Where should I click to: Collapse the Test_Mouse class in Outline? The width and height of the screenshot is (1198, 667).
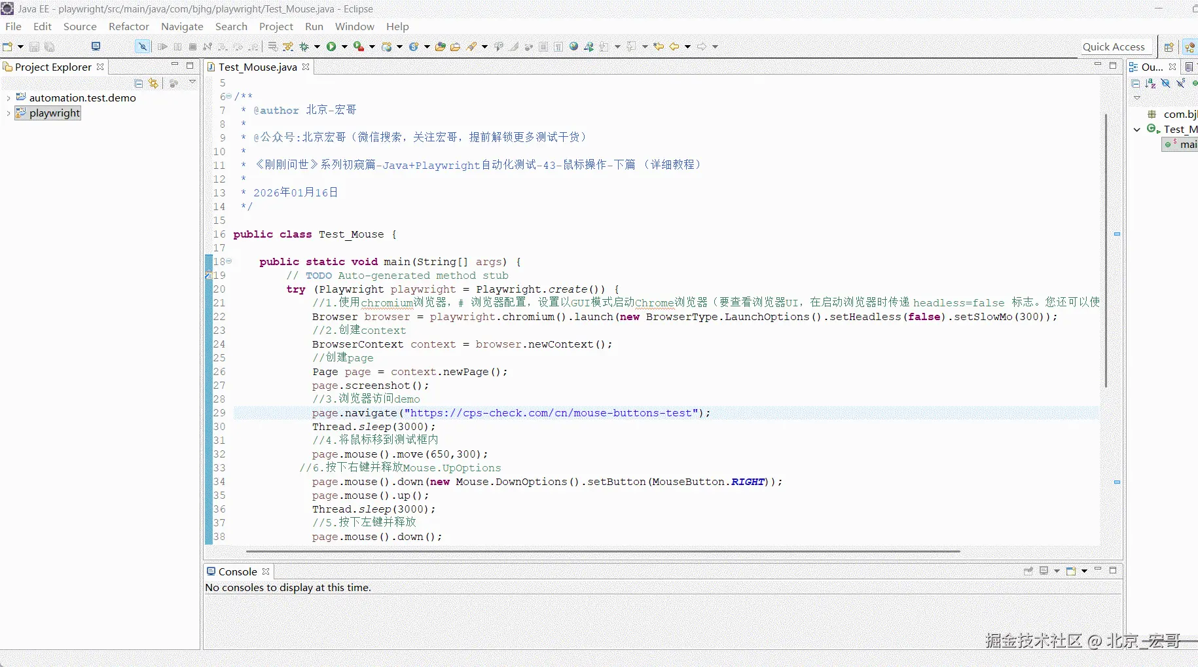(x=1137, y=130)
